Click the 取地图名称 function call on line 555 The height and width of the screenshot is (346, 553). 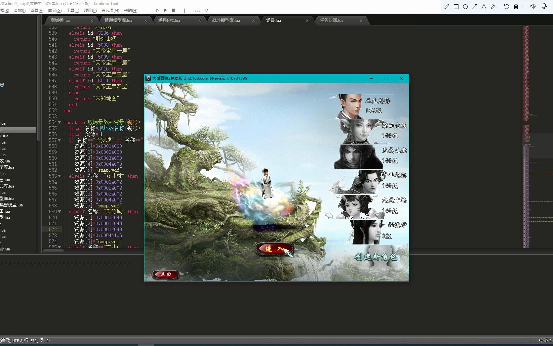click(111, 128)
